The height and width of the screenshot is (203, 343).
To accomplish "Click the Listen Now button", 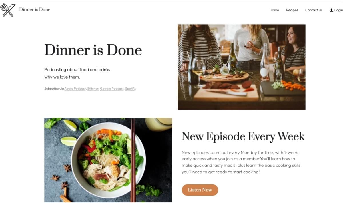I will click(200, 190).
